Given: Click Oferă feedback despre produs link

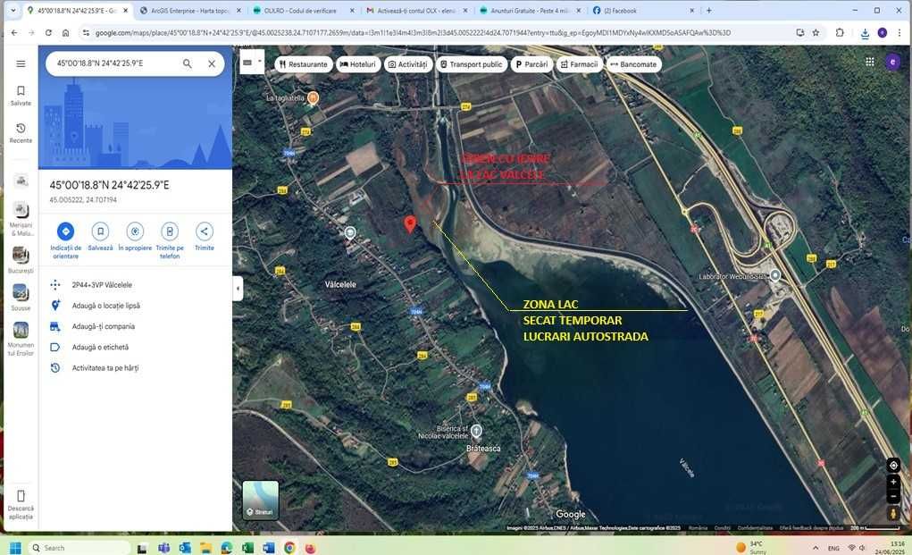Looking at the screenshot, I should pos(811,527).
